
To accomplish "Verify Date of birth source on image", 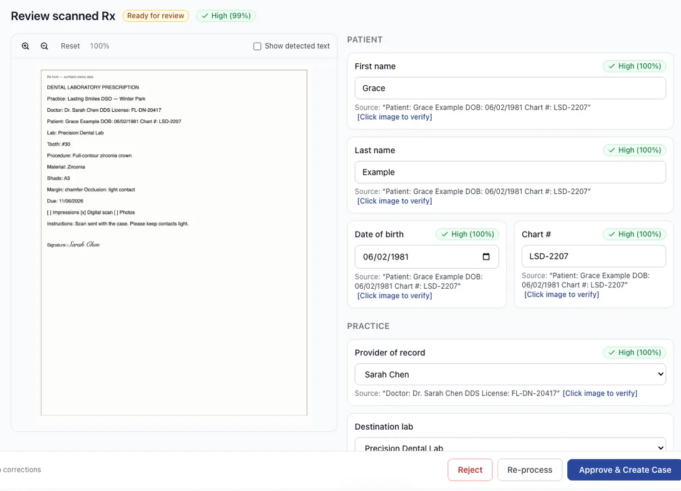I will click(x=395, y=296).
